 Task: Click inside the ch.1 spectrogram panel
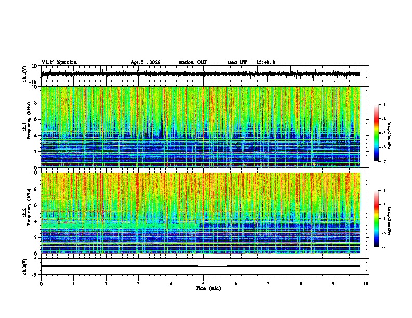tap(201, 127)
